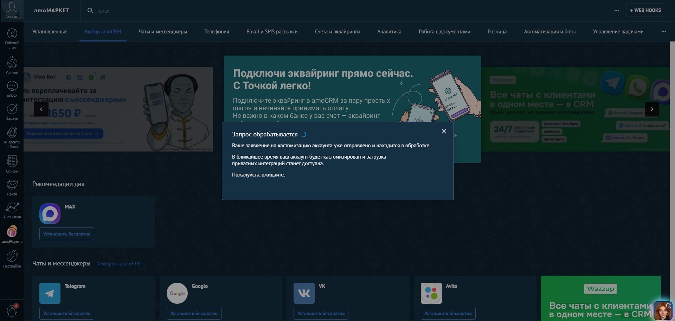Show the previous banner slide
Viewport: 675px width, 321px height.
pos(41,109)
